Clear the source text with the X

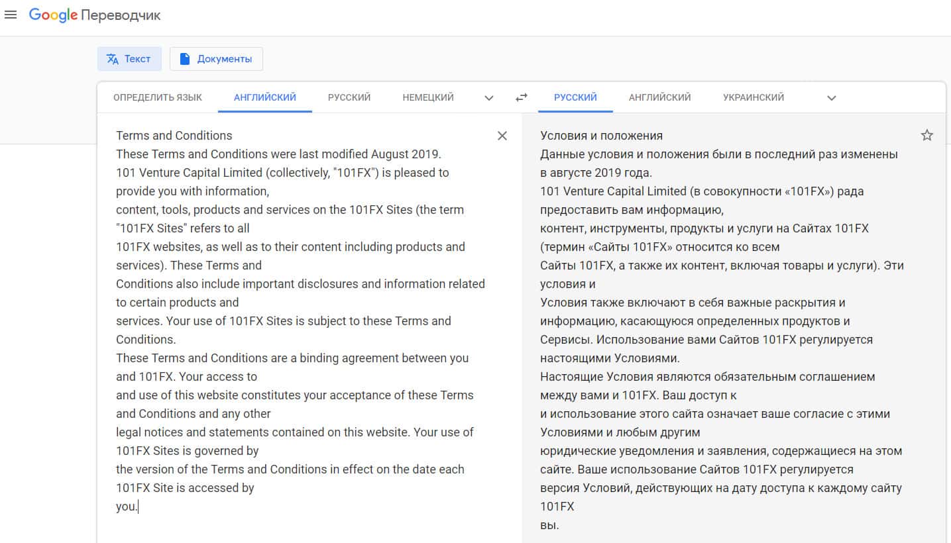point(502,136)
